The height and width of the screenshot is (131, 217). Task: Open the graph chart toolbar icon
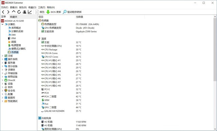[30, 12]
